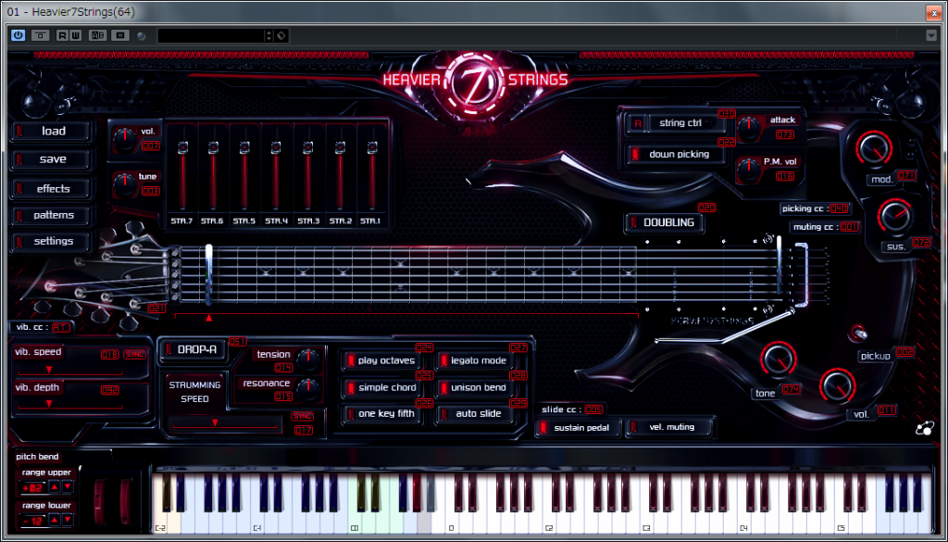Click the STR.7 volume fader

181,148
